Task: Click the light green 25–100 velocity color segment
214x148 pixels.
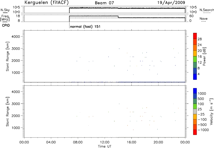Action: coord(195,106)
